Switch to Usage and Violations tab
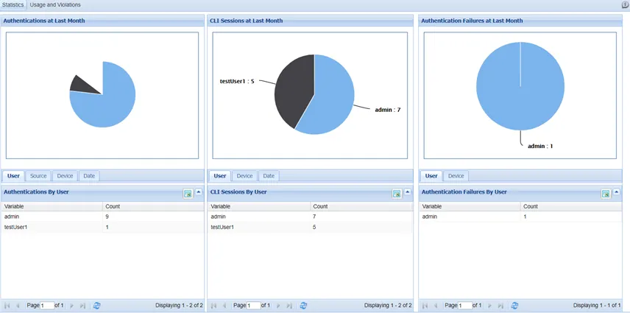The height and width of the screenshot is (313, 630). coord(55,5)
